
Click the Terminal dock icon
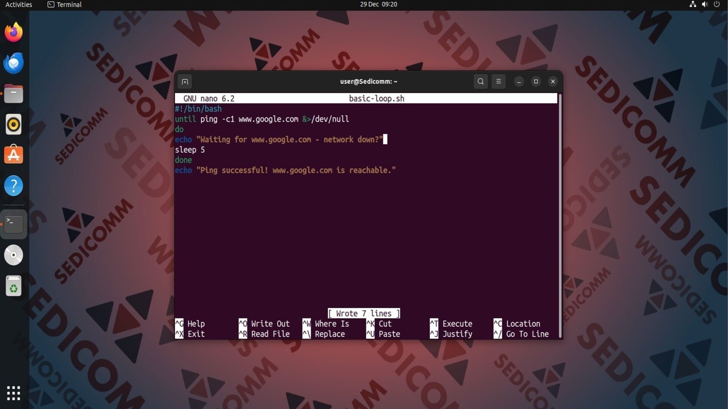click(x=14, y=224)
